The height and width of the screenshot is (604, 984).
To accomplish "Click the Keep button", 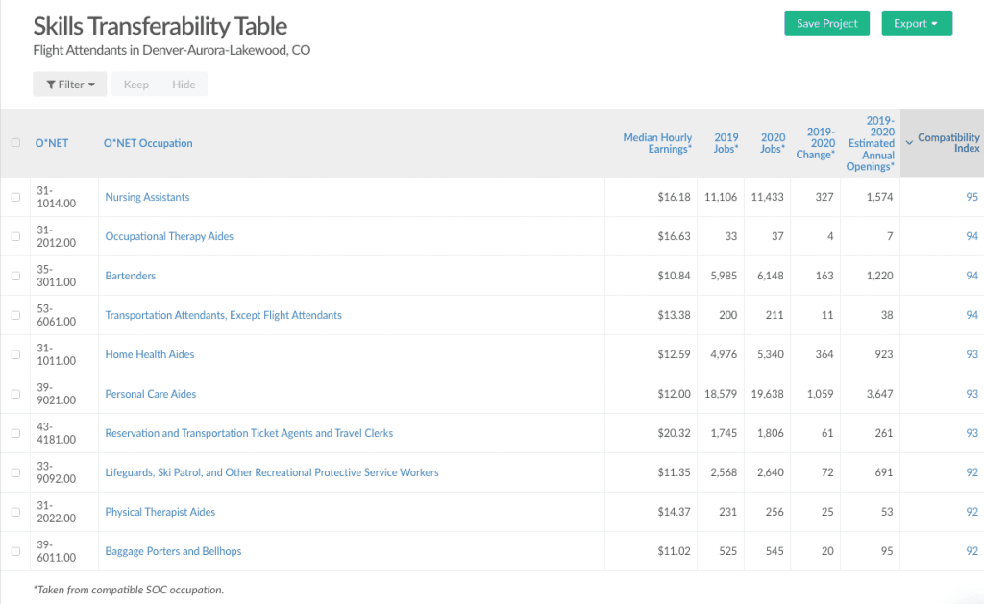I will point(136,85).
